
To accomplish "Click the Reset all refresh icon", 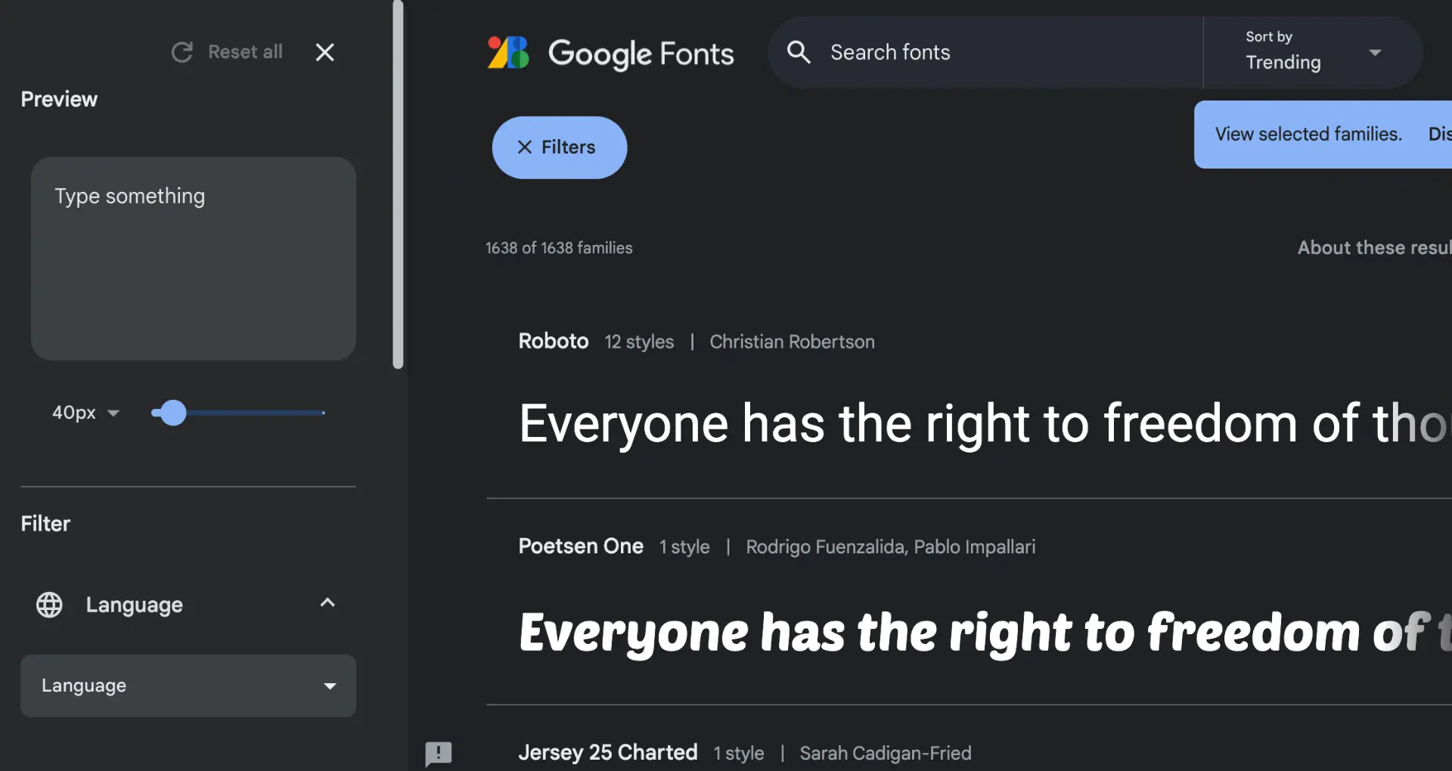I will tap(181, 52).
